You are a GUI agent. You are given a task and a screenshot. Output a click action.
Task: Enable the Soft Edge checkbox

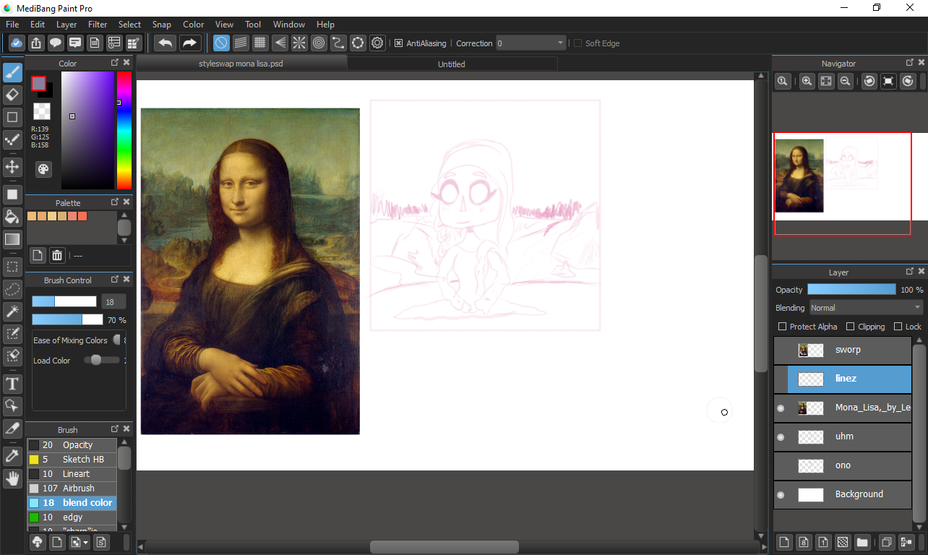click(x=577, y=43)
